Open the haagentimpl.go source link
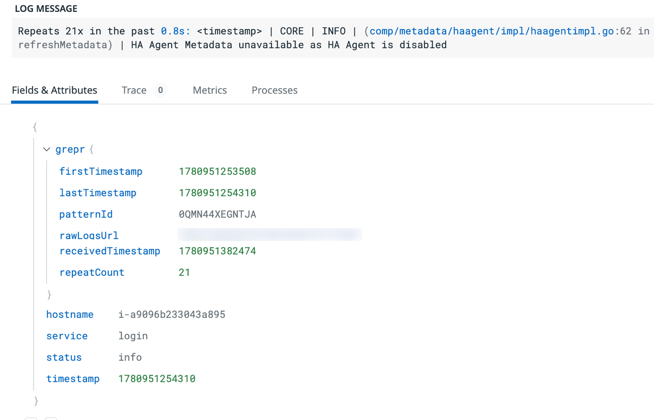Image resolution: width=654 pixels, height=420 pixels. [492, 31]
